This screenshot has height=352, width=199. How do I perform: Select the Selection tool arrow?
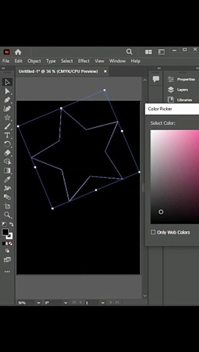point(7,82)
